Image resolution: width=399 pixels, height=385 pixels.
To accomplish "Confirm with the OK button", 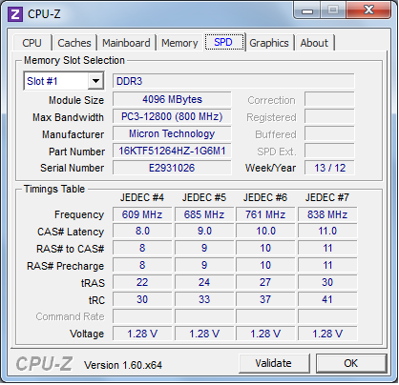I will (351, 363).
